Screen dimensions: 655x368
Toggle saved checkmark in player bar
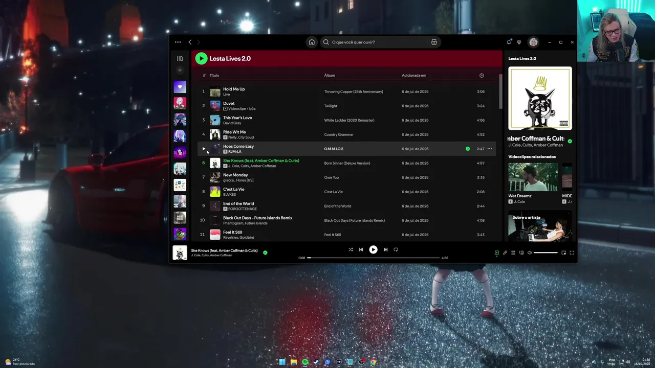click(265, 252)
